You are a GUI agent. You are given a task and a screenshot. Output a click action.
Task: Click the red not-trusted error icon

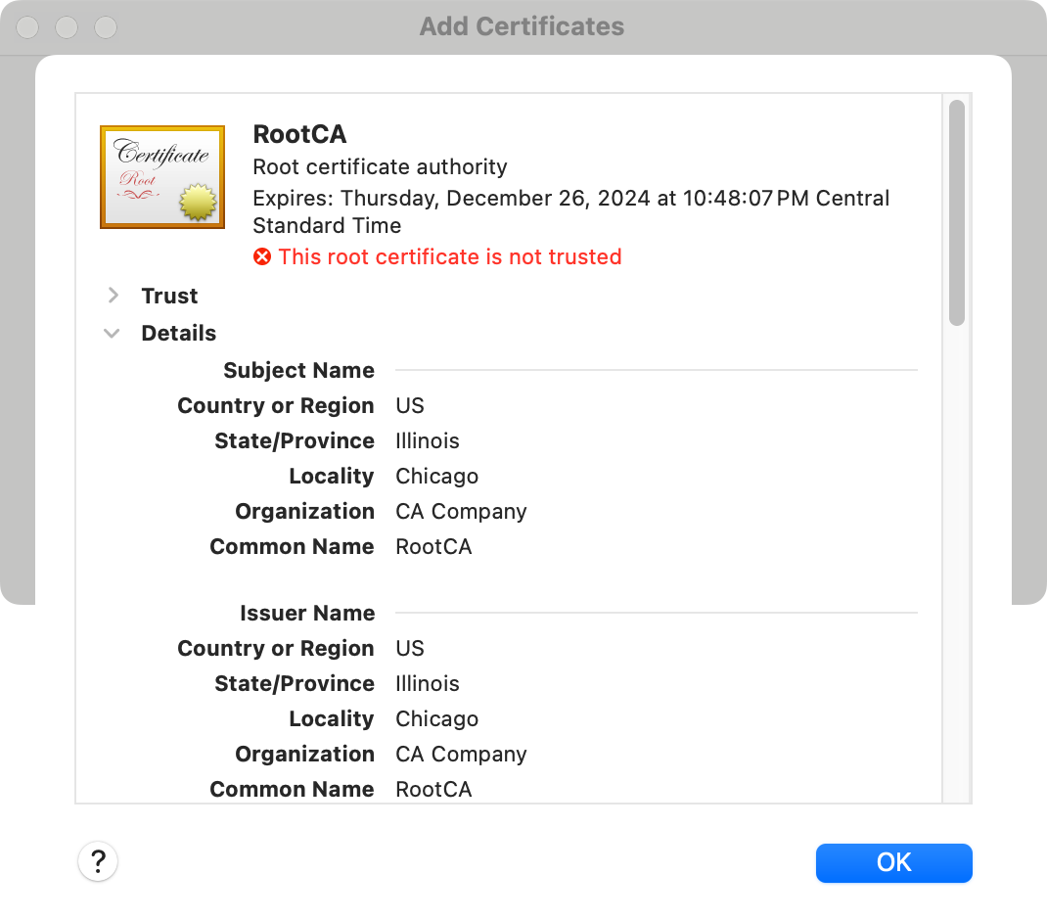[x=262, y=257]
